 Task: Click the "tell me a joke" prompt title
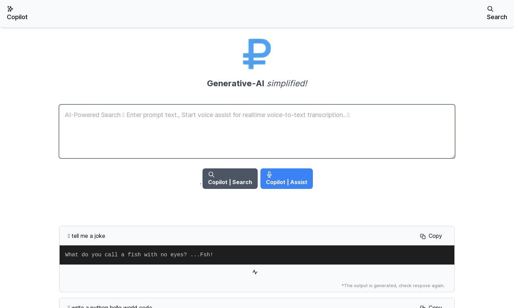pos(88,236)
